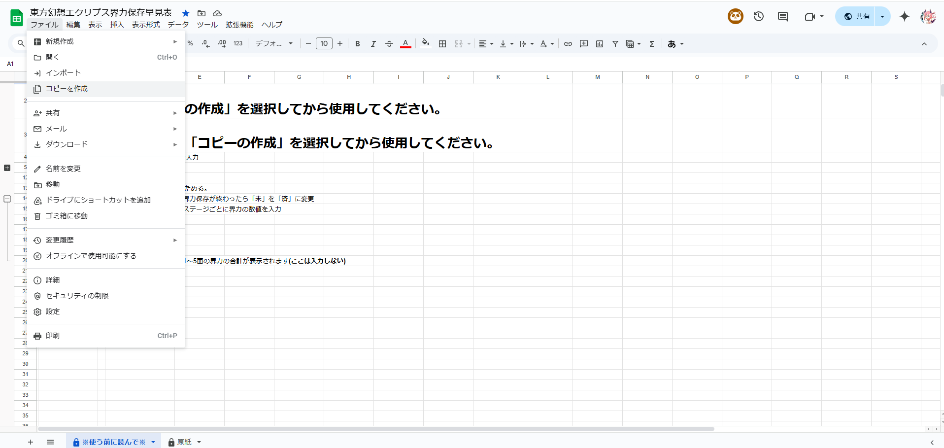Click the insert link icon

pyautogui.click(x=568, y=44)
